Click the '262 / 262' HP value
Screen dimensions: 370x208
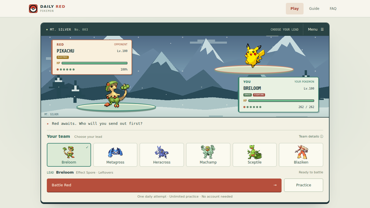coord(306,107)
